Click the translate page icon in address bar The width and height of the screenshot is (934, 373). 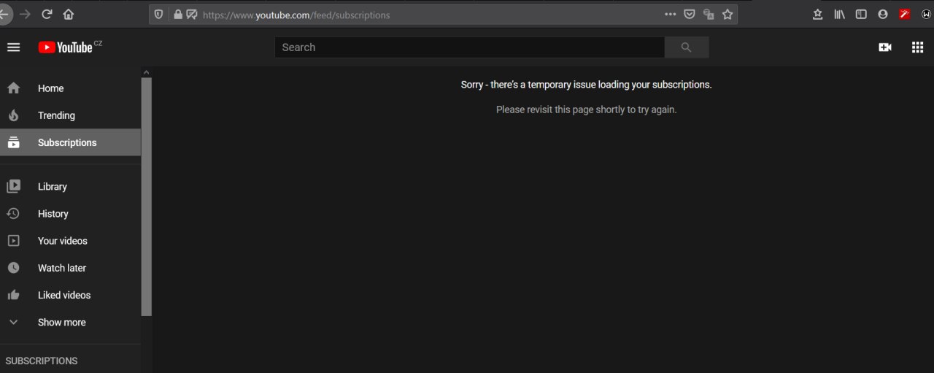click(x=709, y=15)
